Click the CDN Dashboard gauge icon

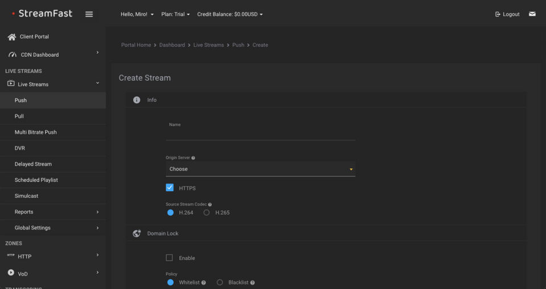point(11,55)
